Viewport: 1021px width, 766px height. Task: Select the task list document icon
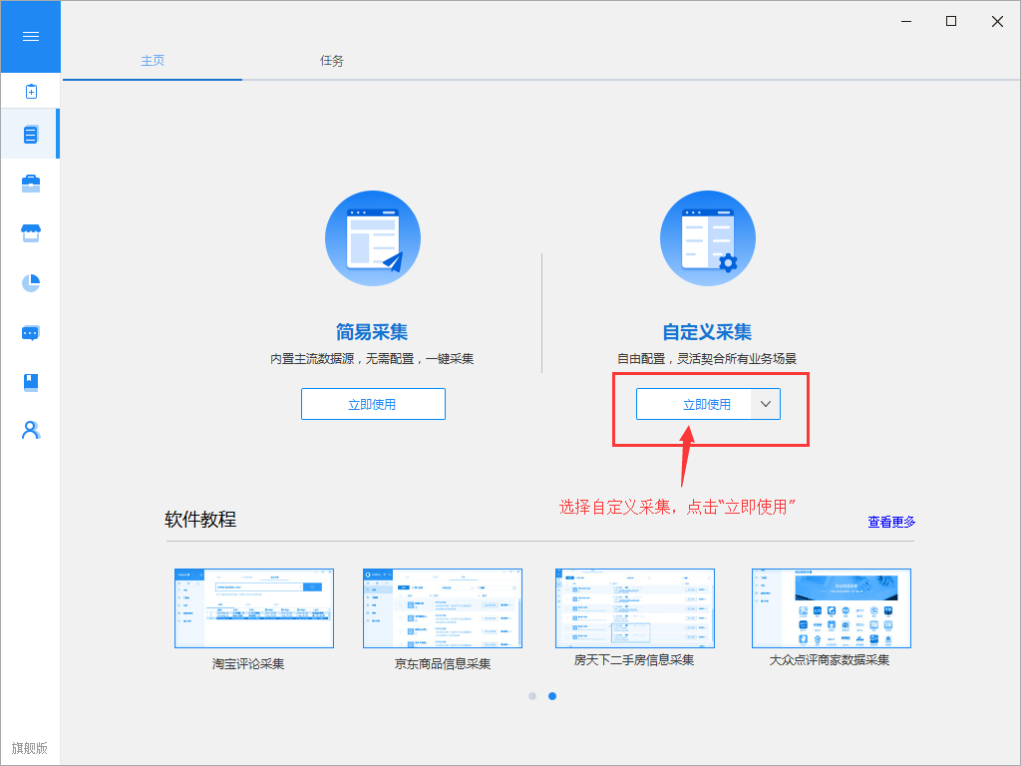click(x=30, y=135)
